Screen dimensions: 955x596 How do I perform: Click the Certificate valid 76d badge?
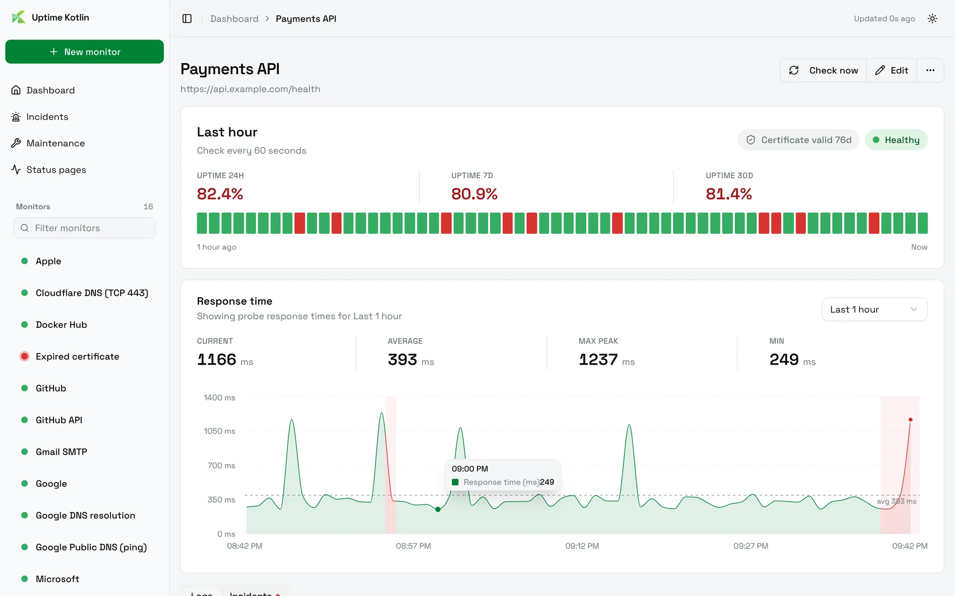pos(798,140)
